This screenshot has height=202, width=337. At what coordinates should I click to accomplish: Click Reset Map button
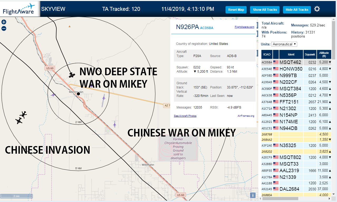[236, 10]
